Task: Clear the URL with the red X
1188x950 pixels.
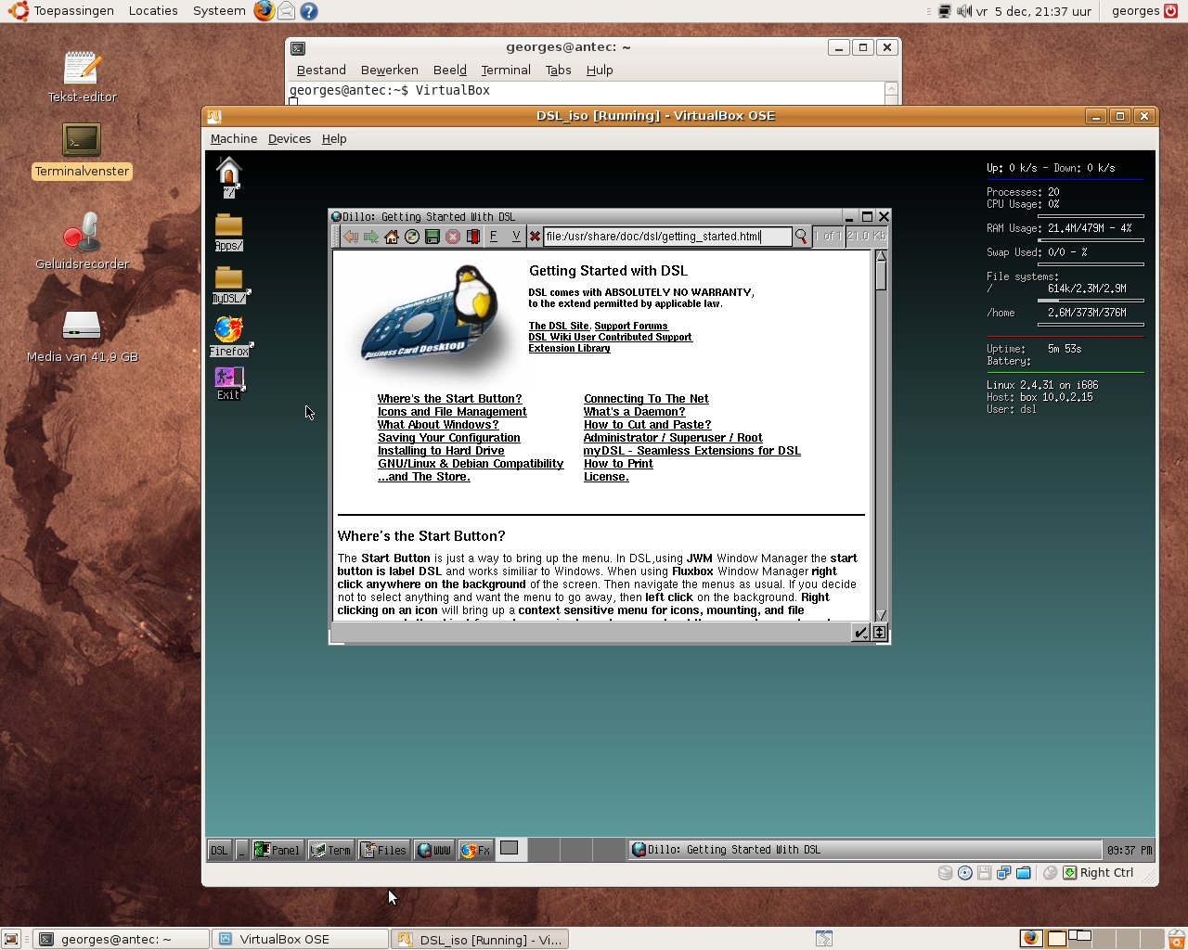Action: tap(535, 237)
